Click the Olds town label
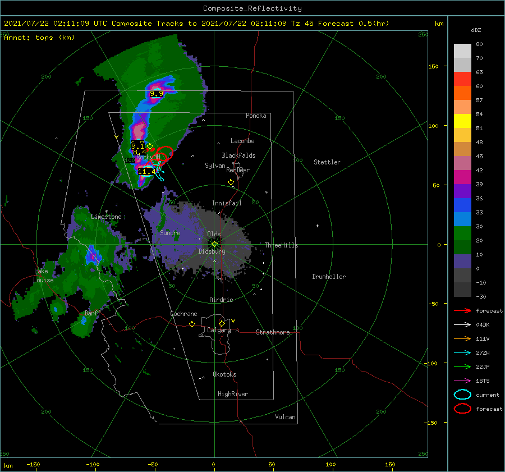This screenshot has width=505, height=472. pos(214,234)
